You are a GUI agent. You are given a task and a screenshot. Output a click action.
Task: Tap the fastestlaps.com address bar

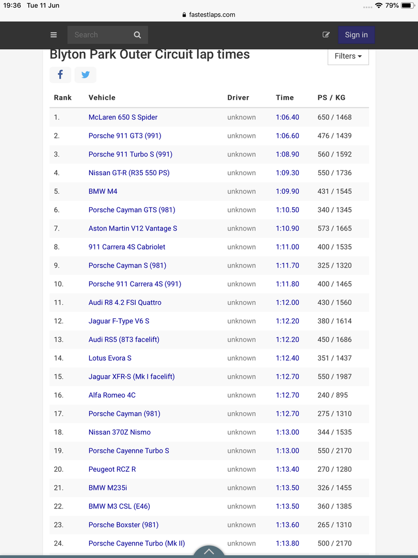[x=208, y=15]
